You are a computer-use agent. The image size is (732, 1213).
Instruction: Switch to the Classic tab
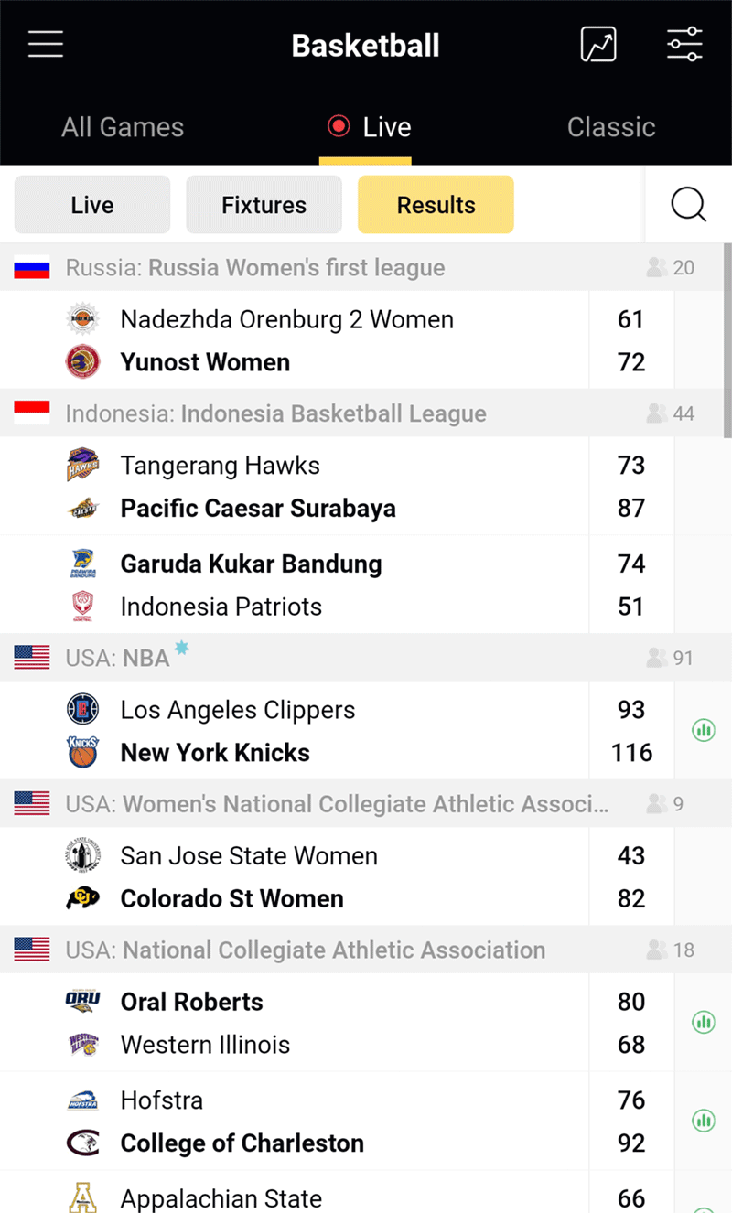[x=611, y=127]
